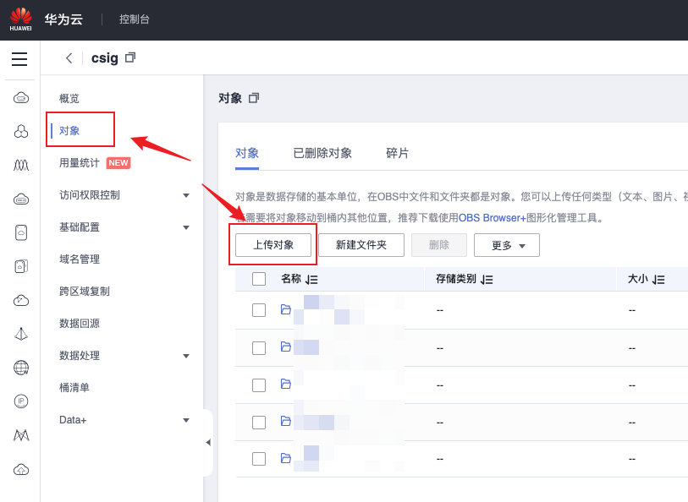Check the first folder row checkbox
The height and width of the screenshot is (502, 688).
[x=259, y=310]
